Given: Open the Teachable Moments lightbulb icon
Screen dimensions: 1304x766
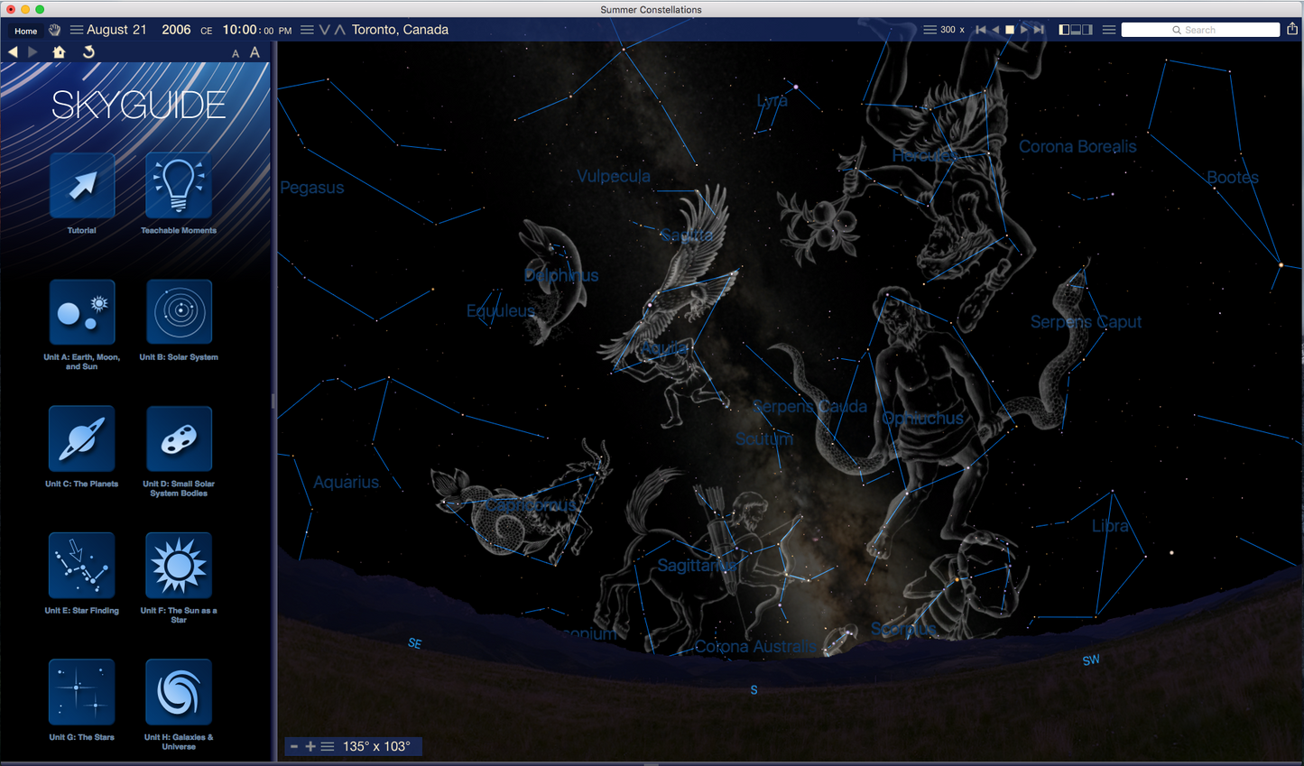Looking at the screenshot, I should point(179,186).
